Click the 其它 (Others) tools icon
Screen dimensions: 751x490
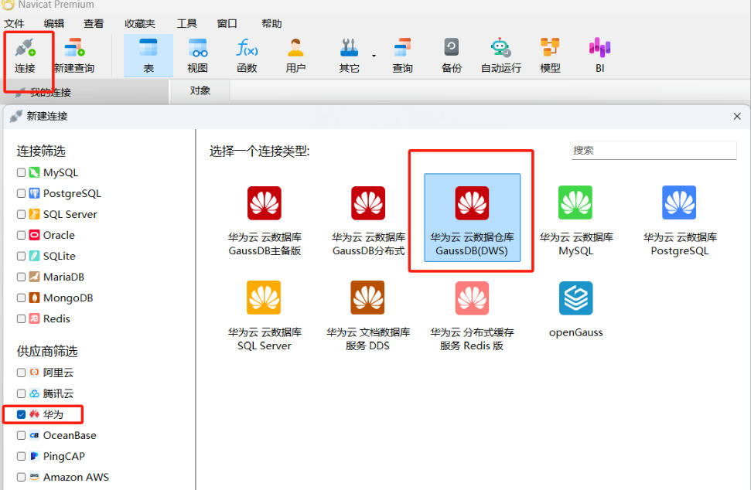349,56
